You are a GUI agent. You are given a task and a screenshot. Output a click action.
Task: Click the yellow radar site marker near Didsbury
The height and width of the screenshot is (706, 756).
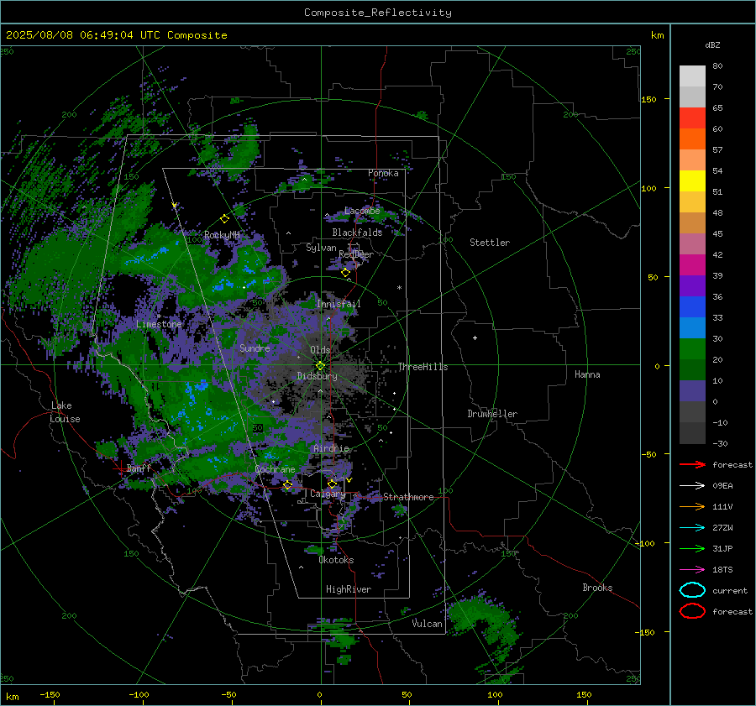(320, 366)
